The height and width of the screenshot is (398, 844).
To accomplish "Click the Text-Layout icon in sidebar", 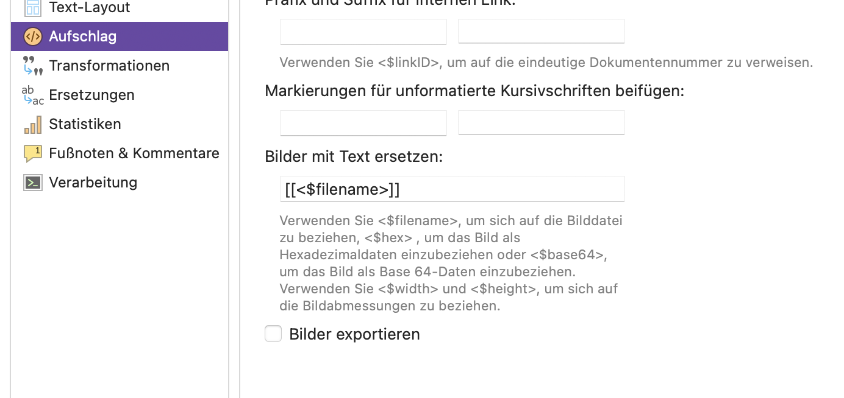I will pyautogui.click(x=32, y=7).
